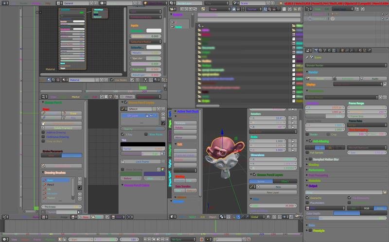Click the Mirror button in tool shelf

click(185, 137)
